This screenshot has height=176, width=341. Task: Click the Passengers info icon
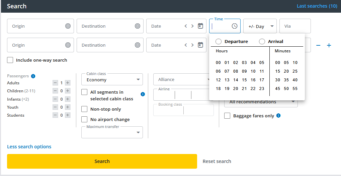click(x=33, y=76)
